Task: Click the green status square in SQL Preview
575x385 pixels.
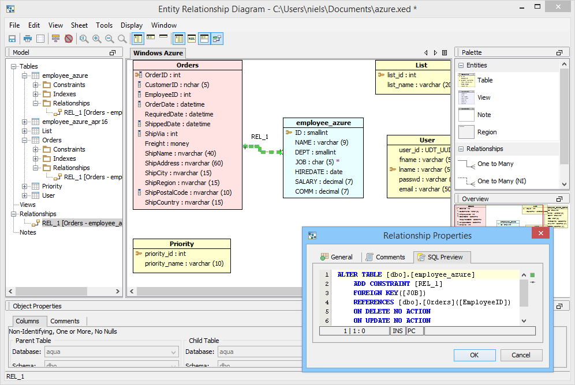Action: tap(532, 275)
